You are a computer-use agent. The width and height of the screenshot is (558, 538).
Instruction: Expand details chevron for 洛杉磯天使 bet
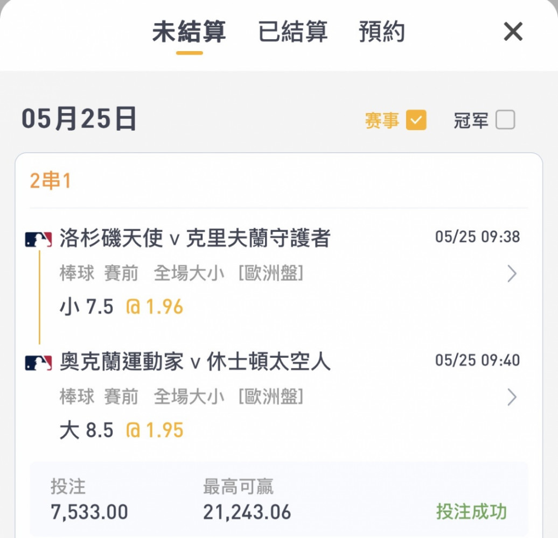[512, 274]
